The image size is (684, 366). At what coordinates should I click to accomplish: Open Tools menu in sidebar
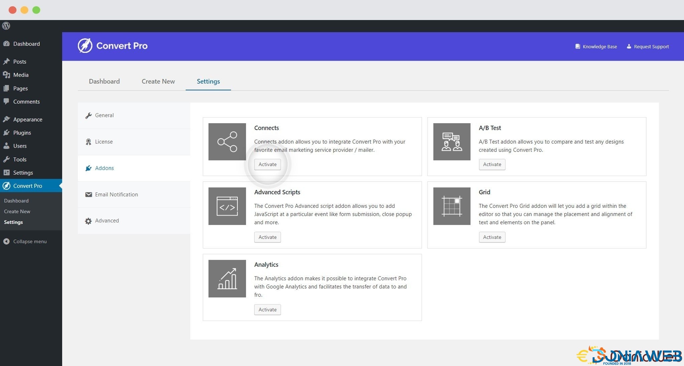(x=31, y=159)
